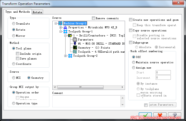Collapse the Drill/Counterbore operation node
This screenshot has height=121, width=186.
tap(65, 35)
